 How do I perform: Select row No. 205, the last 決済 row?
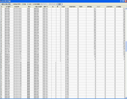(x=63, y=61)
